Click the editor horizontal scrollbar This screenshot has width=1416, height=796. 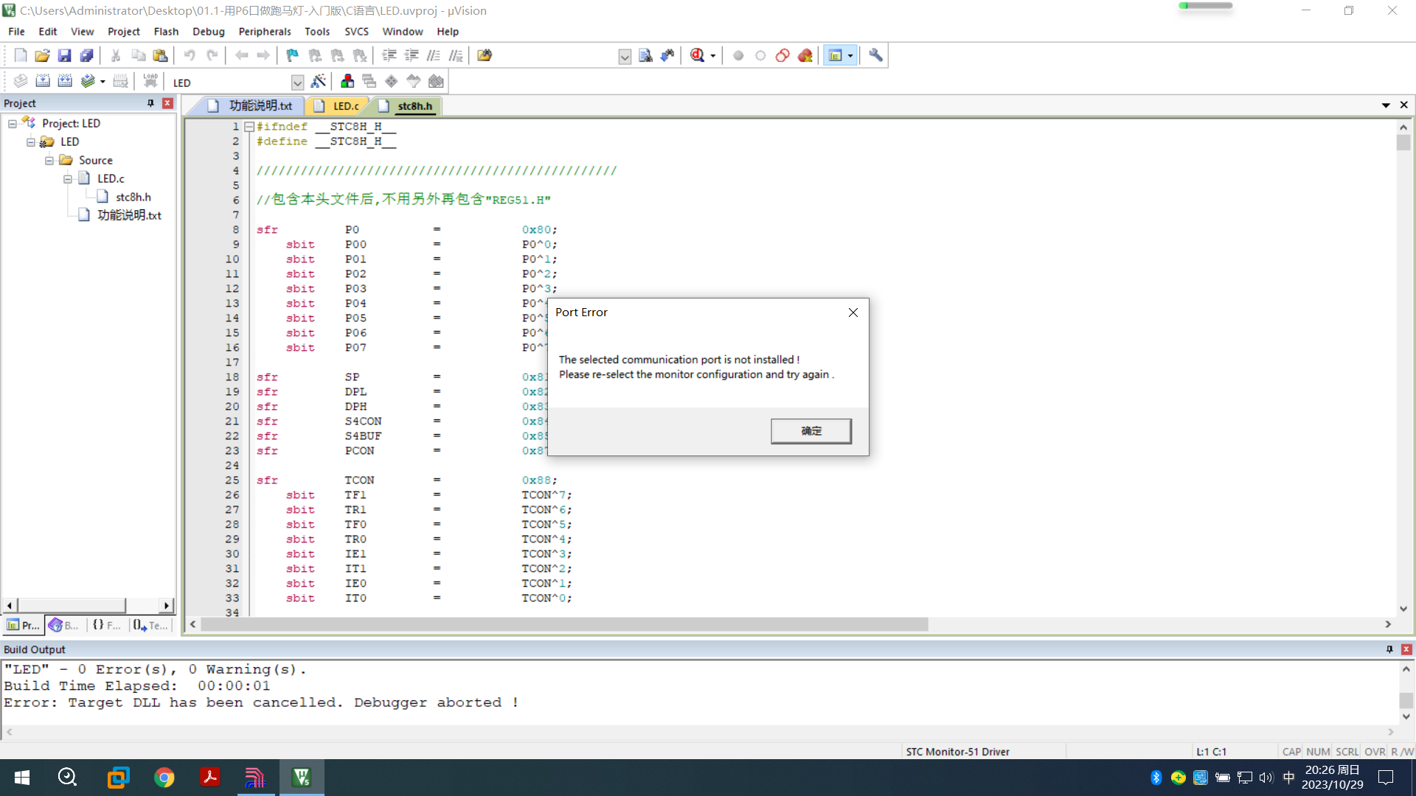click(x=564, y=624)
